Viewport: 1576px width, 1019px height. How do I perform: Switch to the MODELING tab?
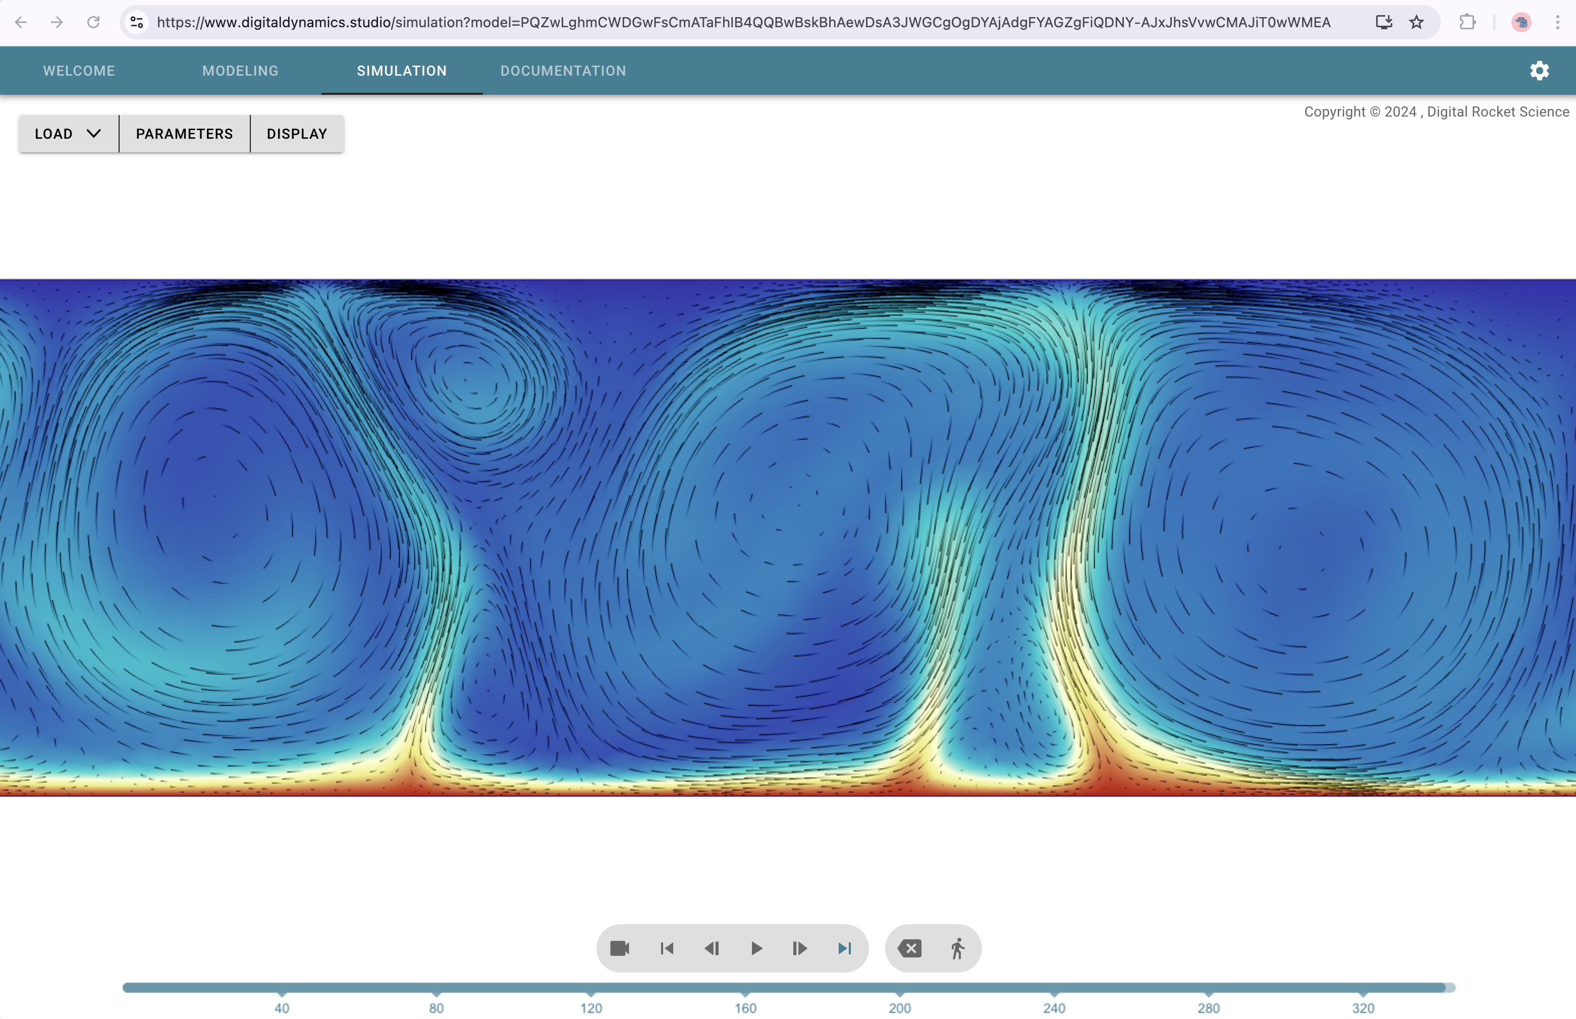[x=240, y=71]
